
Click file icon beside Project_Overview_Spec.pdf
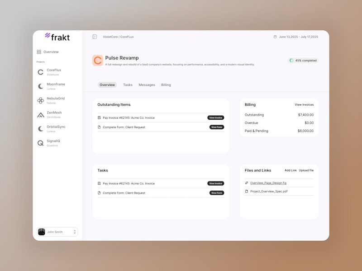coord(246,191)
